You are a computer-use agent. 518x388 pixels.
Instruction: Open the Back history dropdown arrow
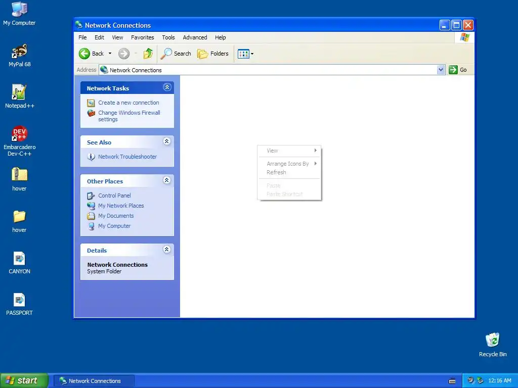pyautogui.click(x=110, y=54)
